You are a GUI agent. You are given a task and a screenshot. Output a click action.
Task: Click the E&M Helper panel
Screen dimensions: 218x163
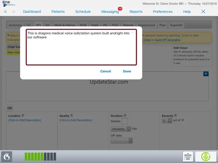(191, 55)
